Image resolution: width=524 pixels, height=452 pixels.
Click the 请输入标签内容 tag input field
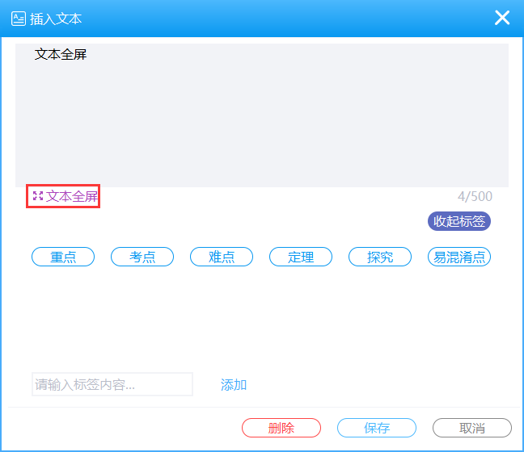pos(112,384)
